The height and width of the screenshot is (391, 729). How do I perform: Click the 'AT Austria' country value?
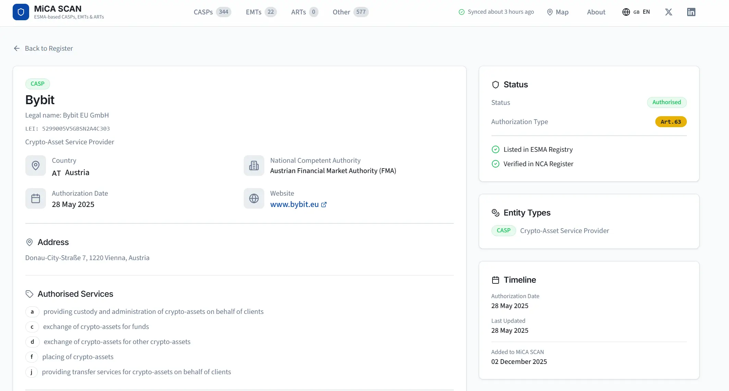click(71, 173)
